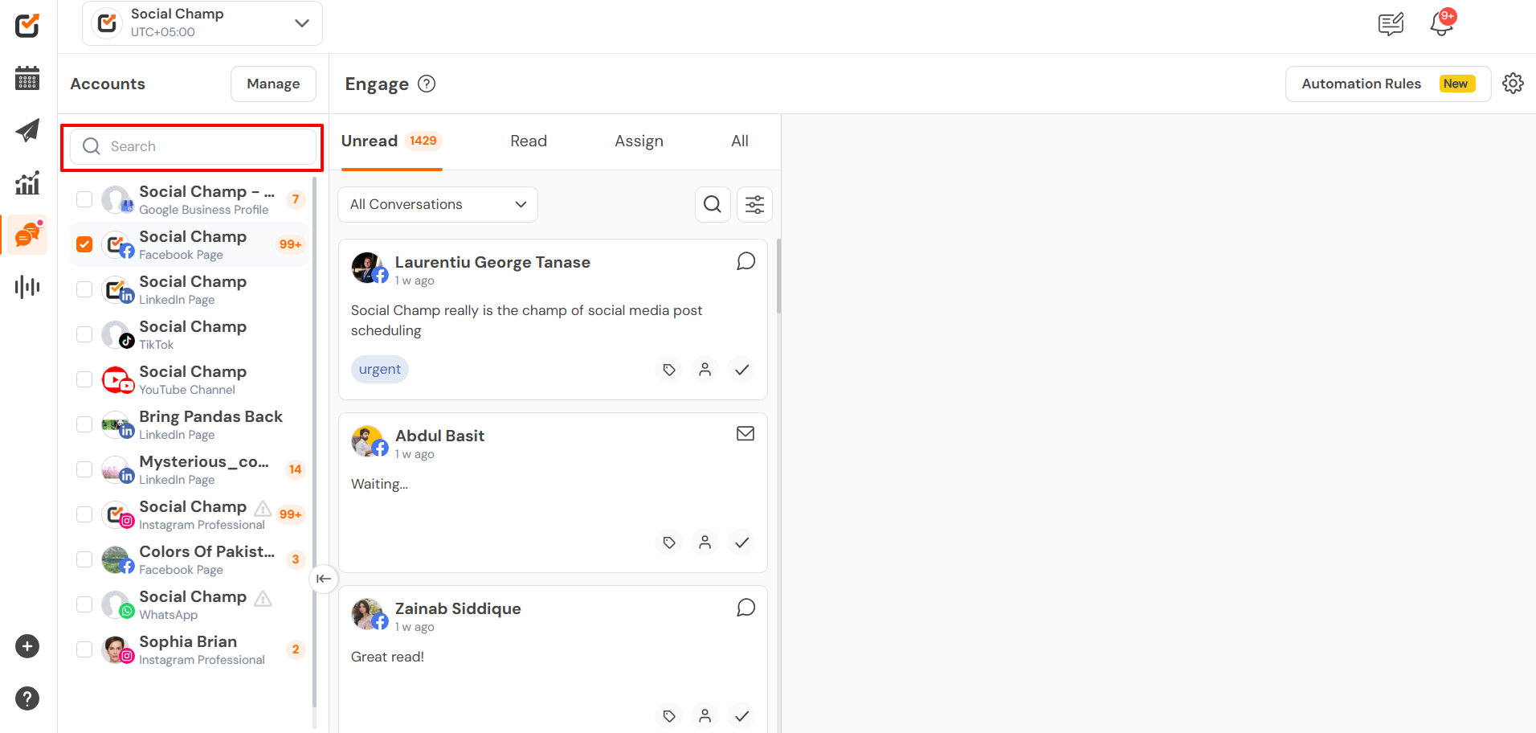Click the search conversations magnifier icon
This screenshot has height=733, width=1536.
(713, 204)
